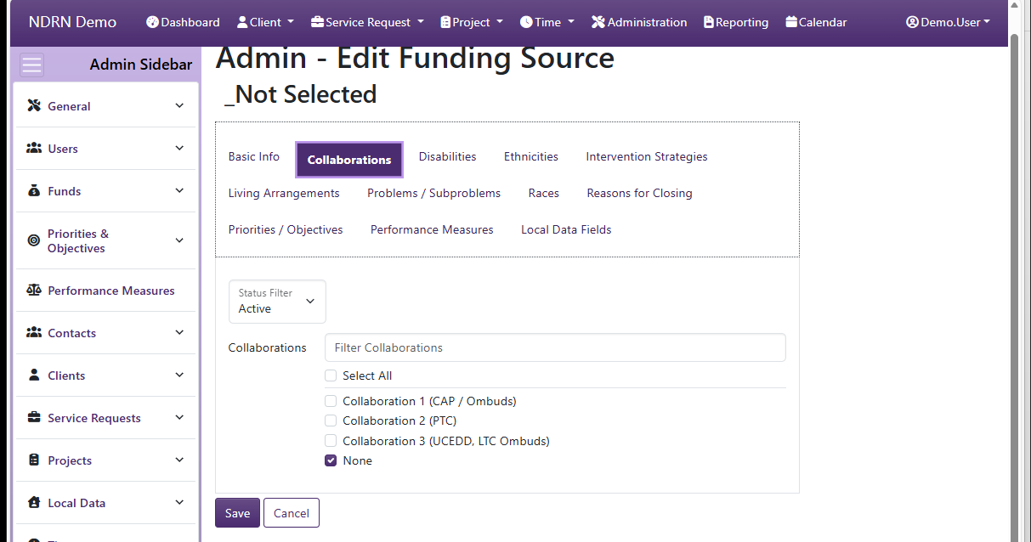
Task: Expand the Service Requests section chevron
Action: (179, 418)
